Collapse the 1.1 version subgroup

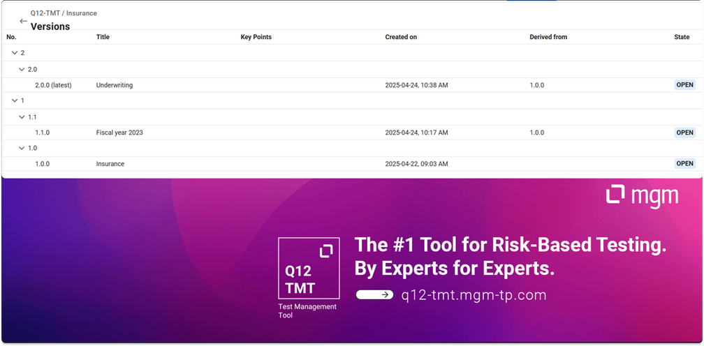22,117
